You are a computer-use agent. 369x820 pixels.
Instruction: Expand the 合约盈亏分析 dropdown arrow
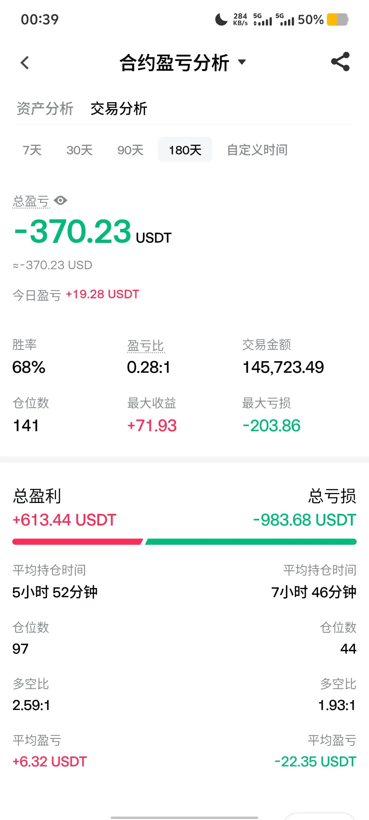click(242, 62)
